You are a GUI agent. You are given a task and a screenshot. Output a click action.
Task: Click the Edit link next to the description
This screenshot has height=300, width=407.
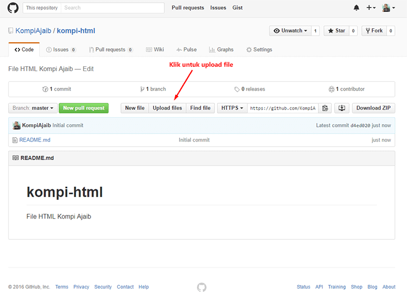tap(88, 69)
